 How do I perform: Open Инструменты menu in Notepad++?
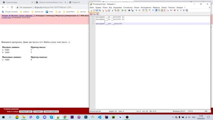pos(146,7)
